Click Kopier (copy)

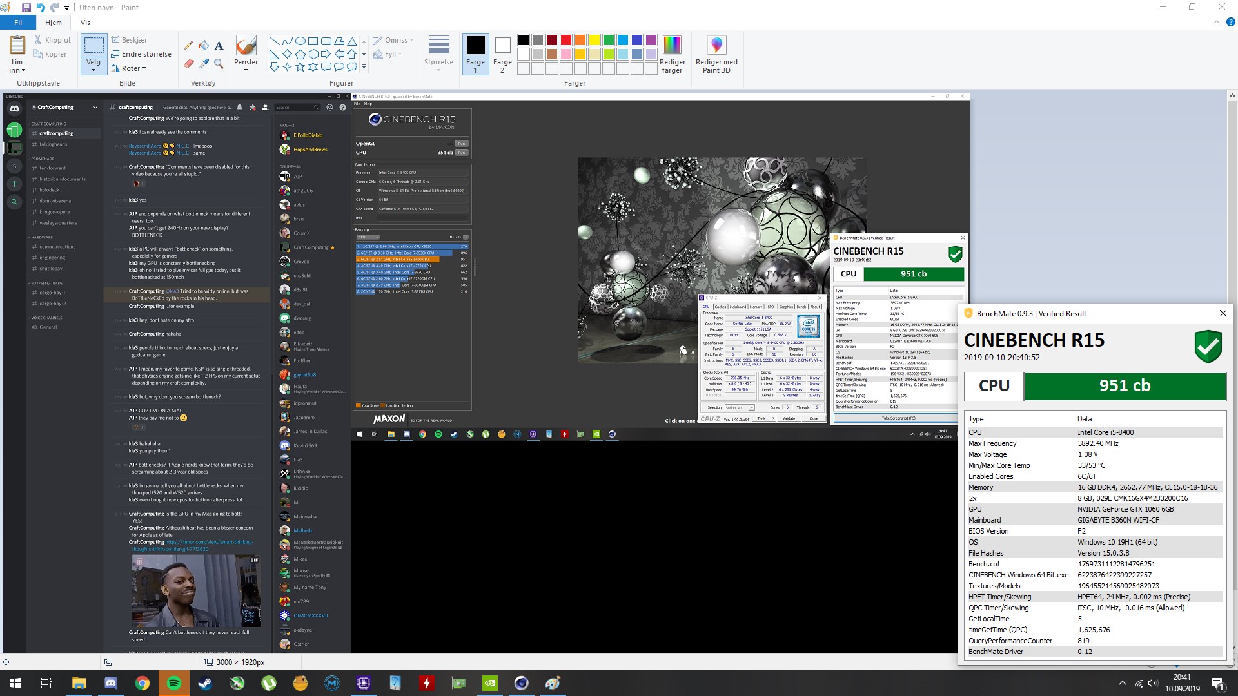(50, 54)
